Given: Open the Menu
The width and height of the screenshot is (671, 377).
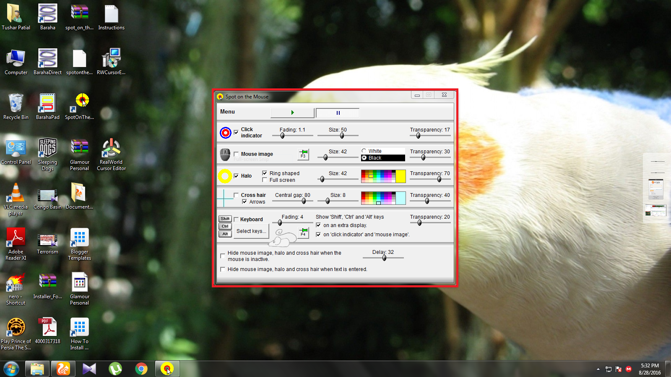Looking at the screenshot, I should click(x=227, y=112).
